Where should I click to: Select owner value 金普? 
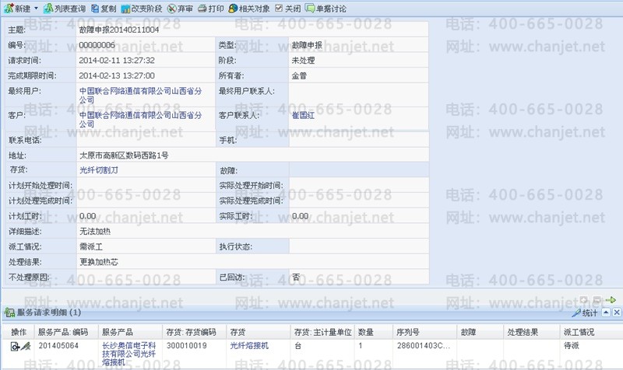(x=299, y=75)
